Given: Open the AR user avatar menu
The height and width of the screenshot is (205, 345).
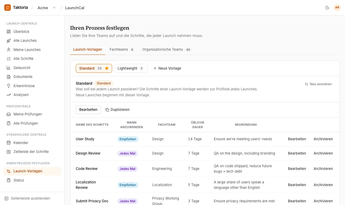Looking at the screenshot, I should [337, 8].
